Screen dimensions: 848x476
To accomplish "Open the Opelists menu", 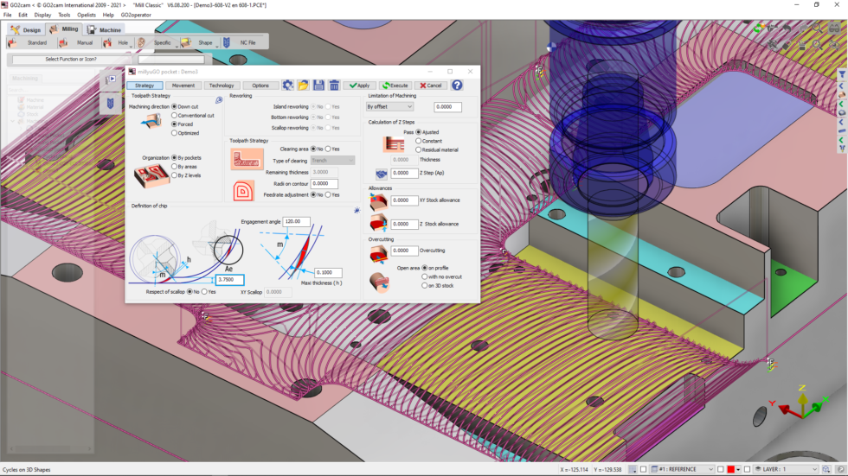I will pos(87,15).
